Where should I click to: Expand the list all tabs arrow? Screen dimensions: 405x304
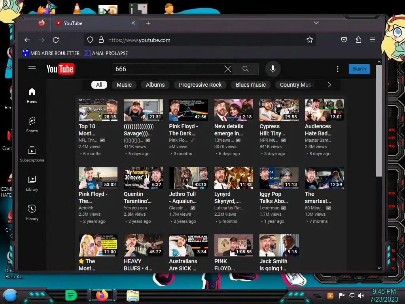coord(316,23)
